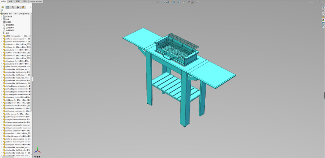
Task: Toggle the Section View tool
Action: (167, 2)
